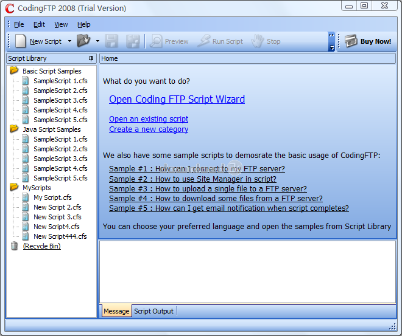Open the View menu
The width and height of the screenshot is (402, 336).
pos(61,24)
